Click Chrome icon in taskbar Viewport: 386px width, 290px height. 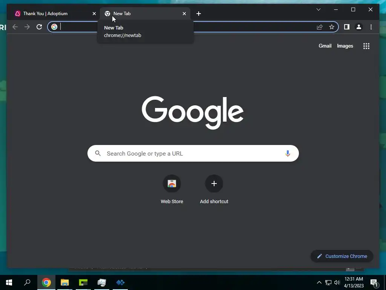point(46,282)
